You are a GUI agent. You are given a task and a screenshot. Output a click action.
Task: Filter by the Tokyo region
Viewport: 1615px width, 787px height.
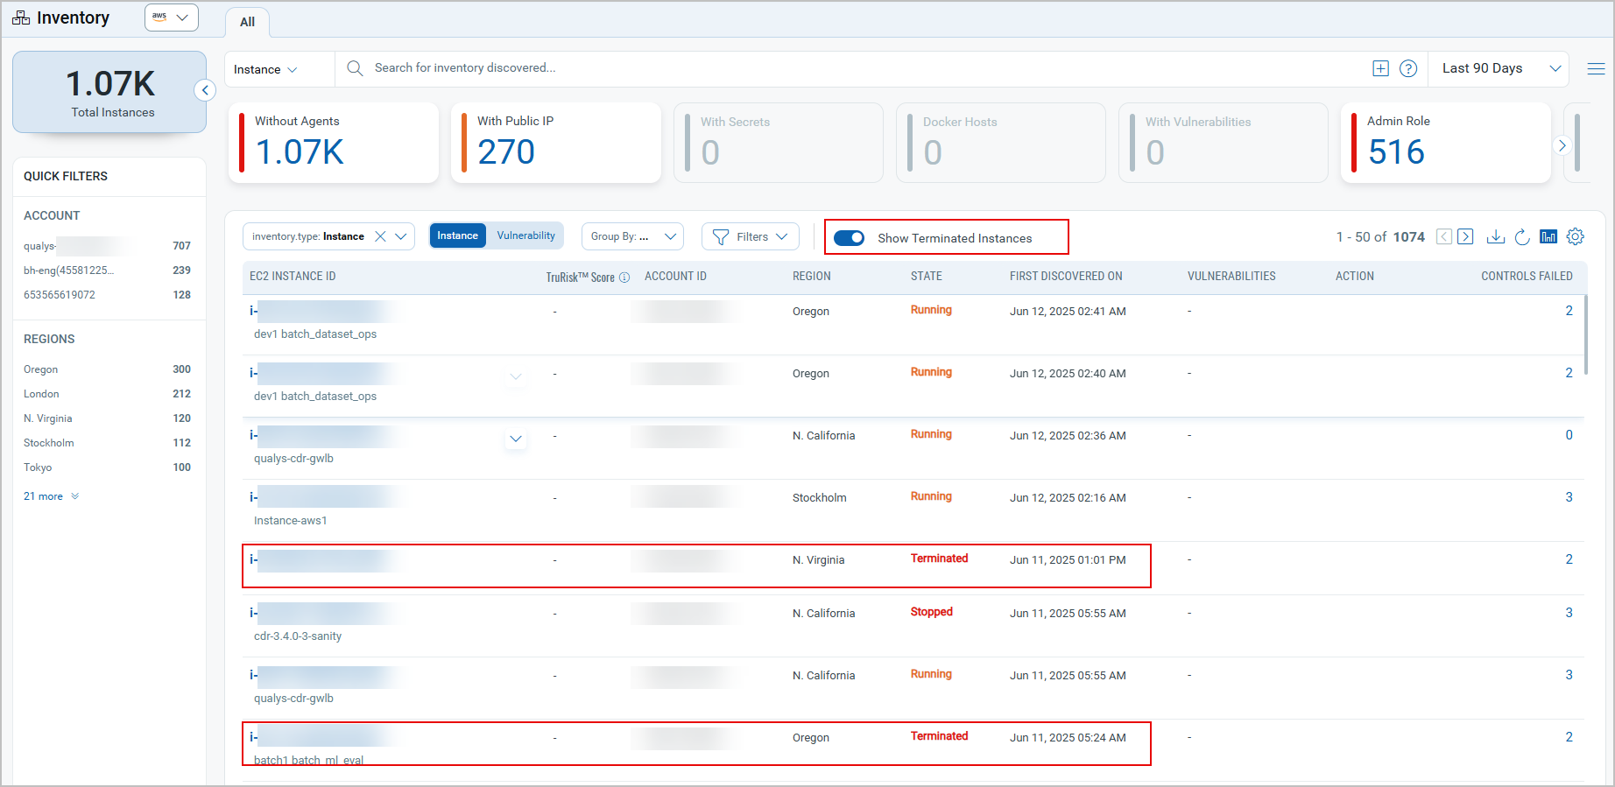107,467
